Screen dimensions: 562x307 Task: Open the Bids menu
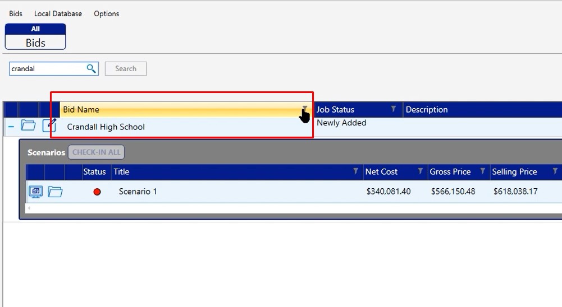coord(16,13)
